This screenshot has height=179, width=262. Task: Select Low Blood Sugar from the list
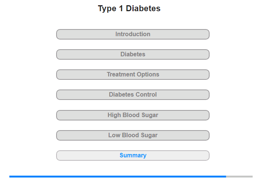(132, 135)
